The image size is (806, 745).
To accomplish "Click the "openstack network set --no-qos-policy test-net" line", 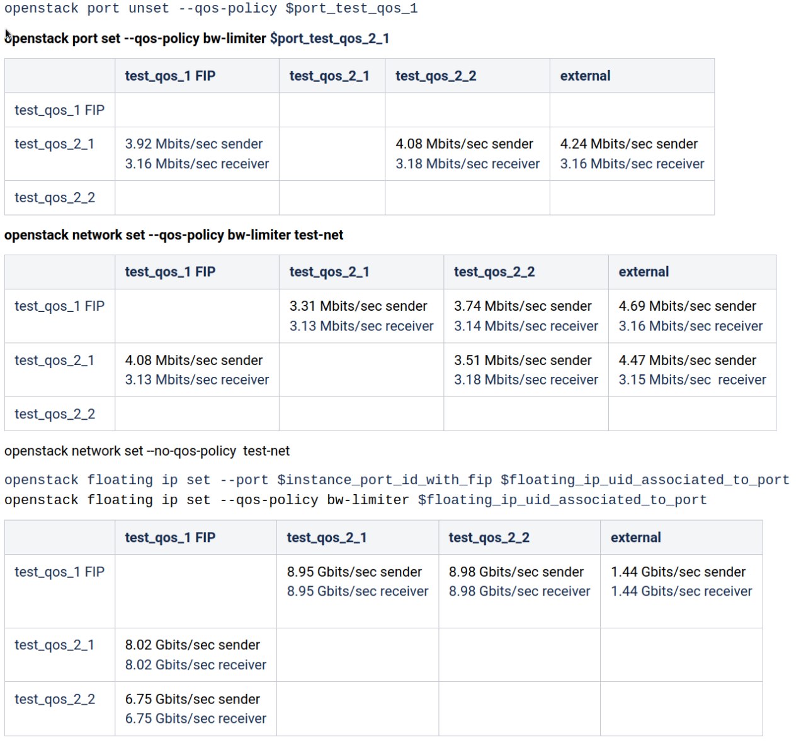I will (147, 451).
